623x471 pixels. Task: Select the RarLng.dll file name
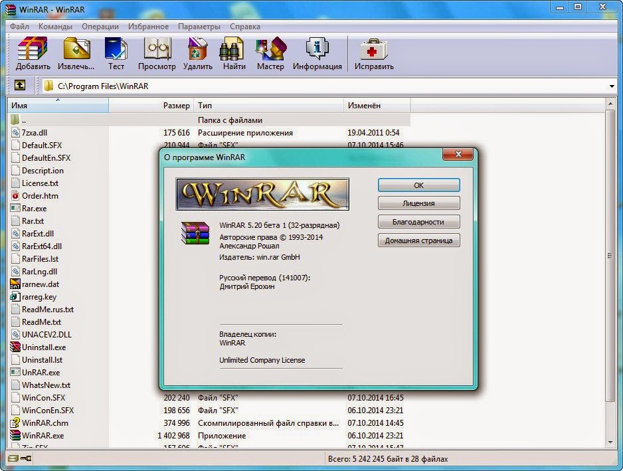[39, 272]
